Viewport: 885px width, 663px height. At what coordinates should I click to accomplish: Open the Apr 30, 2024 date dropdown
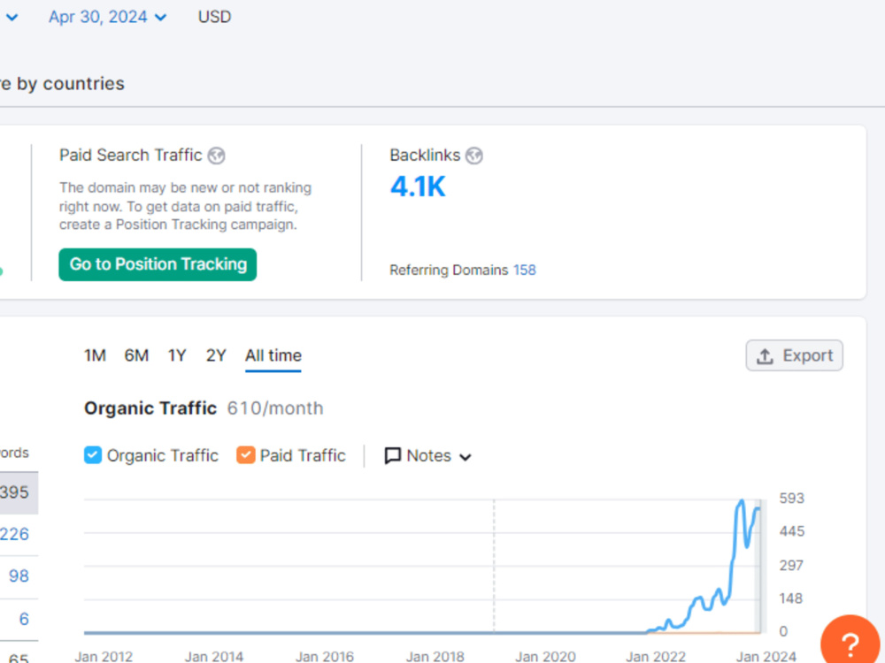pos(107,17)
